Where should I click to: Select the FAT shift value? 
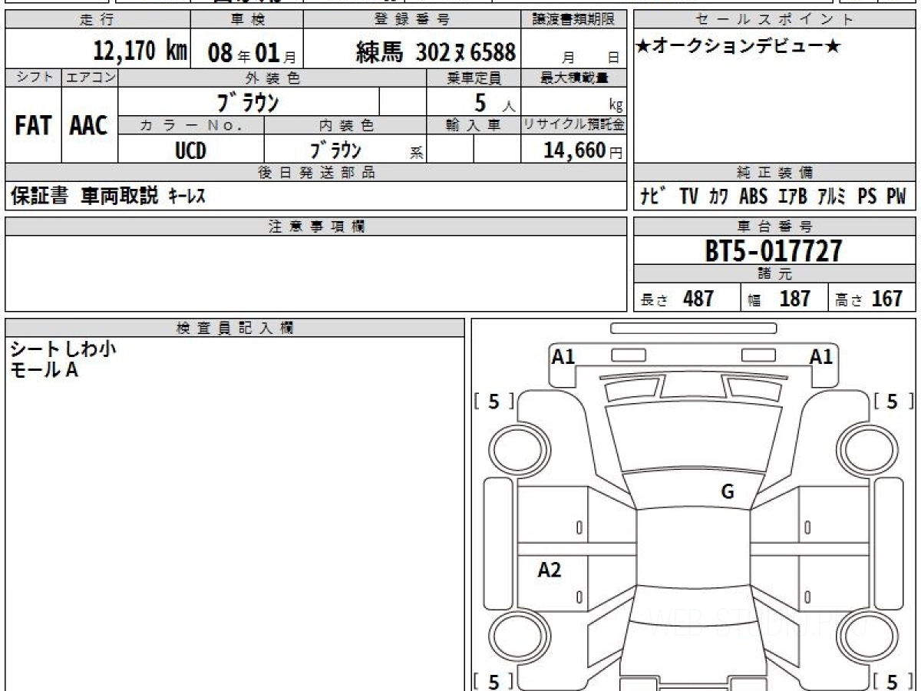(33, 125)
